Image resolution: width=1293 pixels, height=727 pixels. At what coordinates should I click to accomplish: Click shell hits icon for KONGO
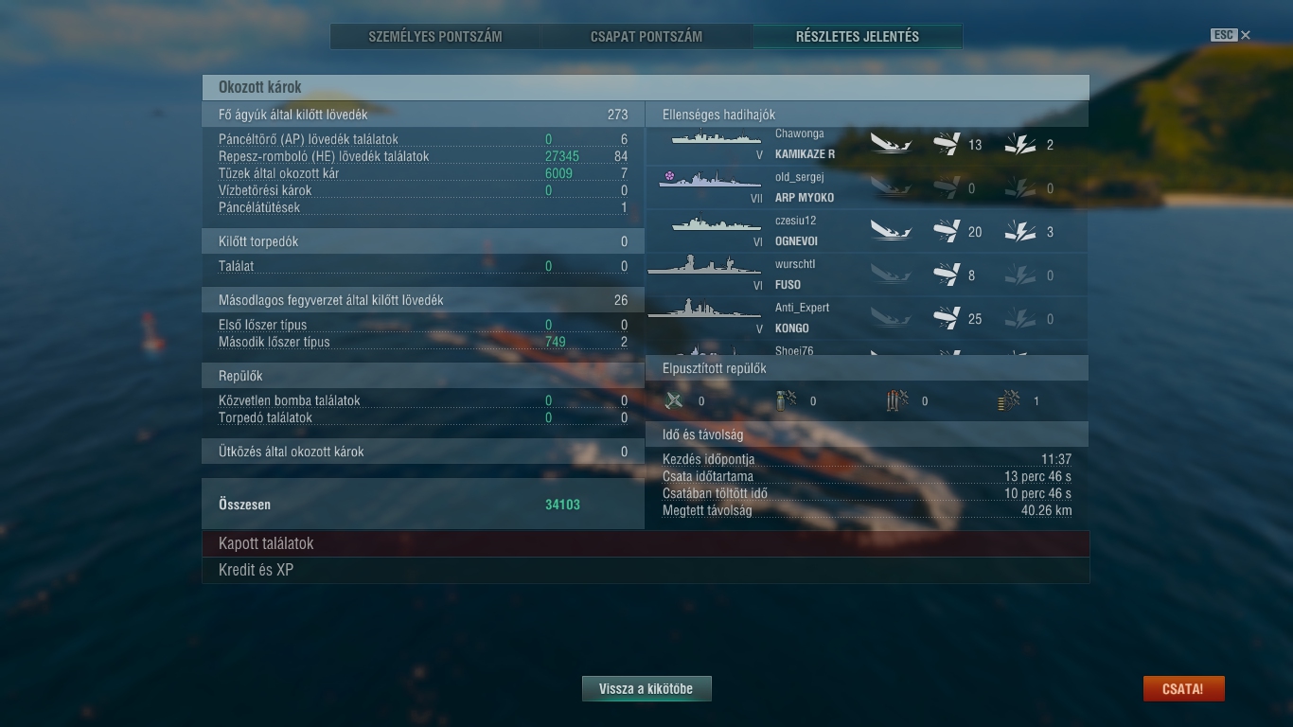[947, 319]
